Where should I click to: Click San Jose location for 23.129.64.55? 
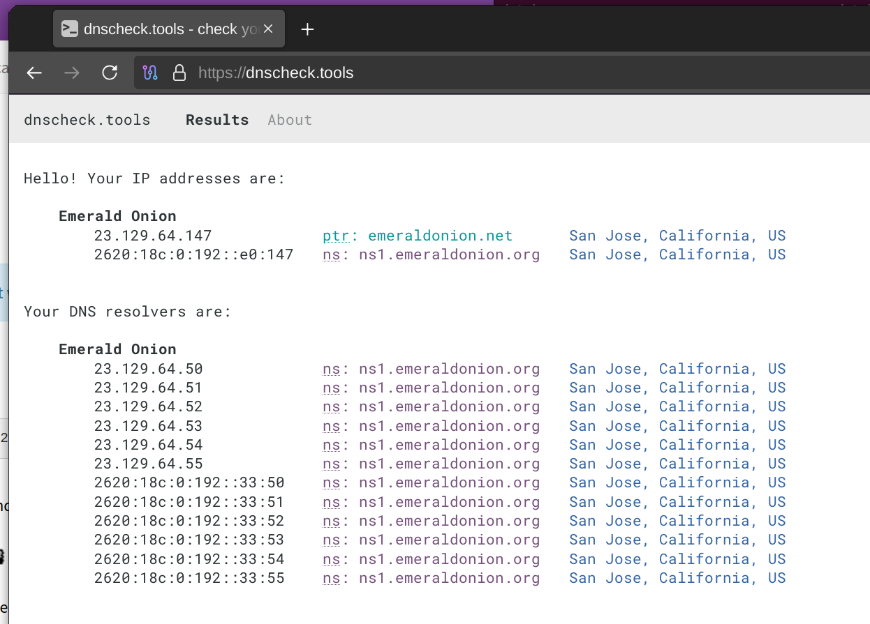(677, 464)
